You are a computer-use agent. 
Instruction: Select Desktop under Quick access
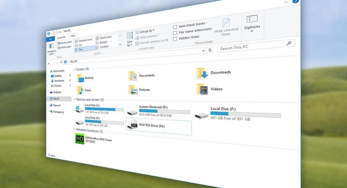56,76
